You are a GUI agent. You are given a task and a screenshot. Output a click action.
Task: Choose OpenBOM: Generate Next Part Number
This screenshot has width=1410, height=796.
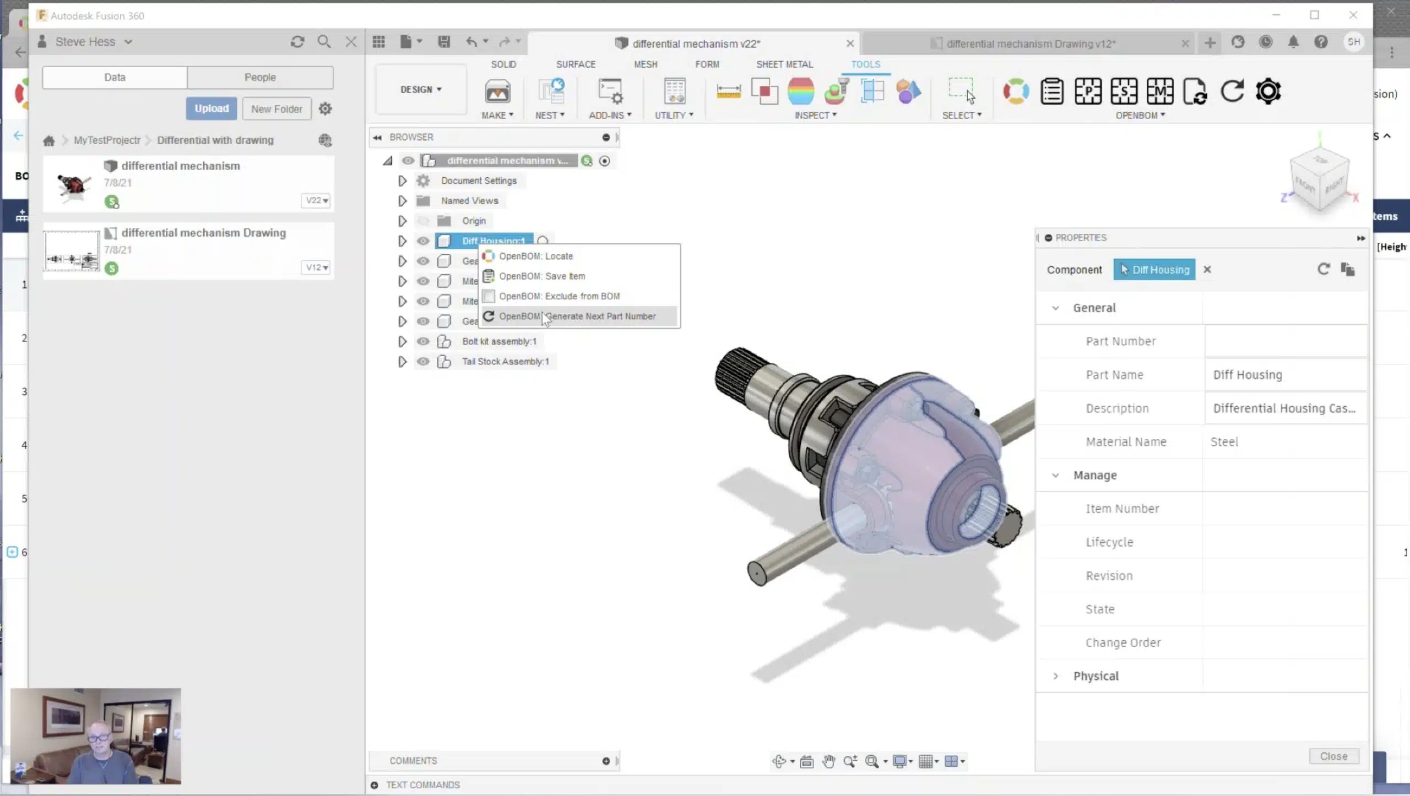point(579,316)
